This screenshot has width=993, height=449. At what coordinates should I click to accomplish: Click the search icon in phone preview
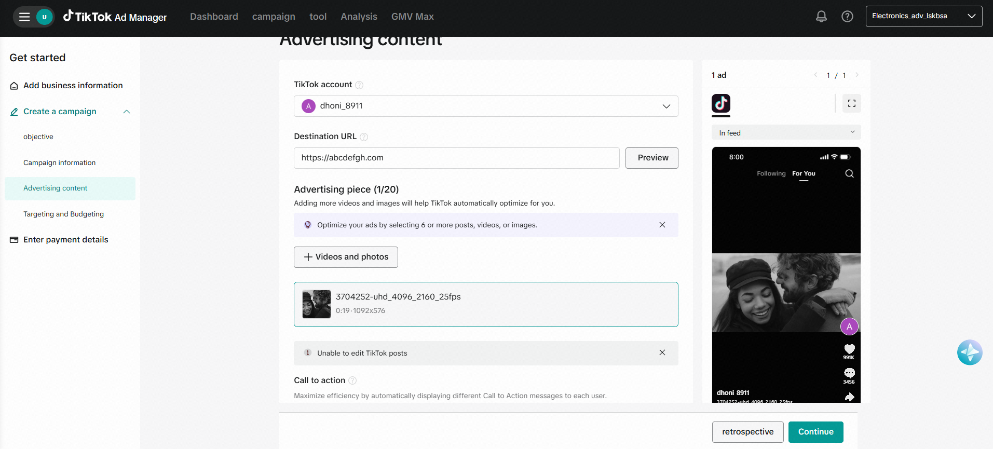pos(849,173)
